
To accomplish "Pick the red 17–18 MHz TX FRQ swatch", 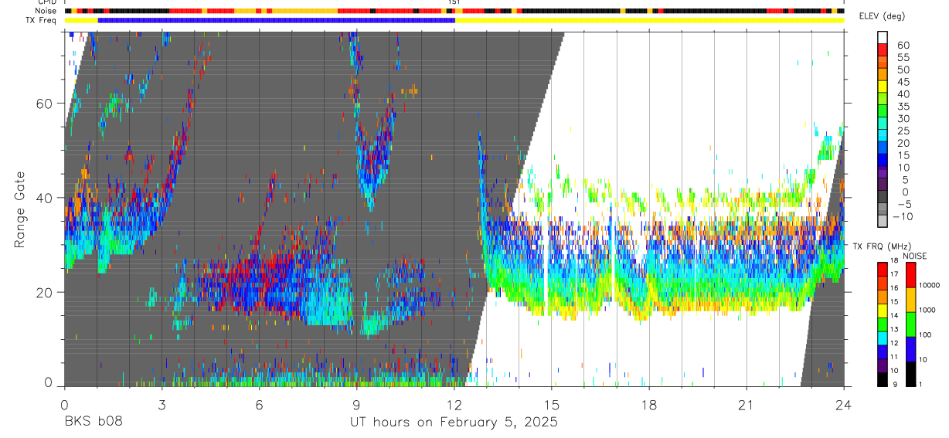I will 883,269.
